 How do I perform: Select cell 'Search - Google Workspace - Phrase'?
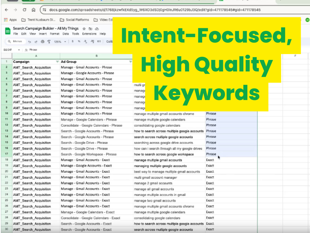pyautogui.click(x=96, y=154)
